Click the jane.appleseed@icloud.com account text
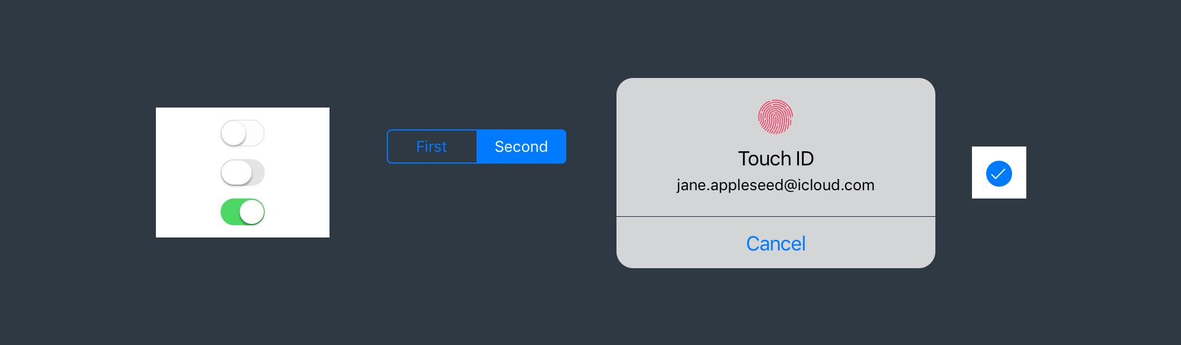Screen dimensions: 1181x345 775,185
